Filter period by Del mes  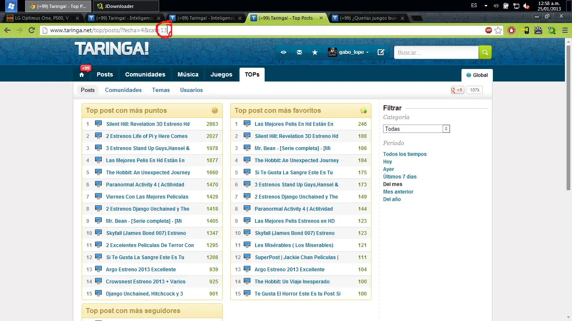click(x=393, y=184)
